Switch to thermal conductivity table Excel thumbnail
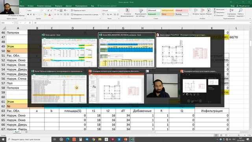The width and height of the screenshot is (252, 142). pyautogui.click(x=59, y=88)
